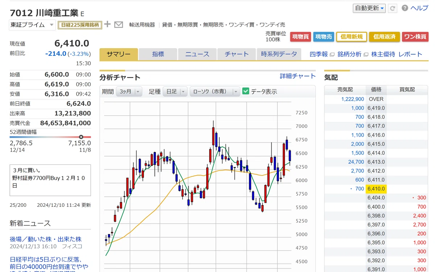Click the 買気配 column header

(407, 89)
